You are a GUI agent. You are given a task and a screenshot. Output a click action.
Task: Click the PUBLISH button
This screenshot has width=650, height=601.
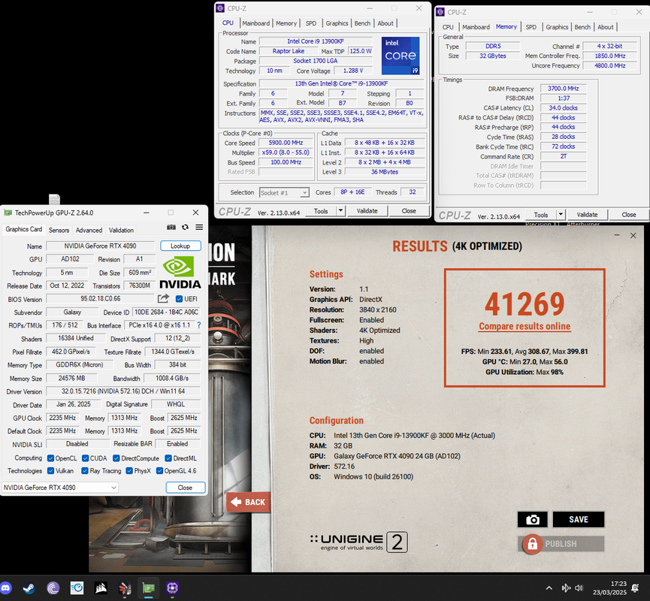pos(561,544)
